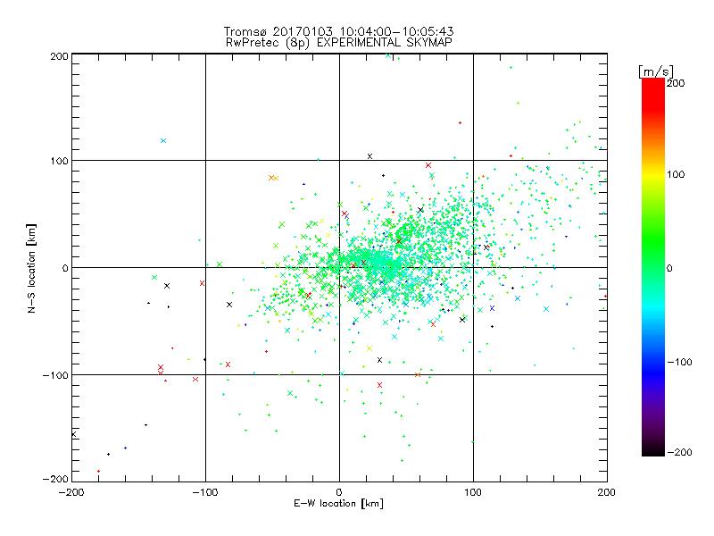The height and width of the screenshot is (536, 714).
Task: Click the yellow band of the colorbar
Action: coord(653,175)
